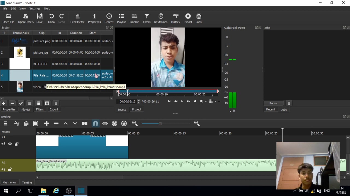Switch to Recent tab beside Jobs

tap(271, 109)
